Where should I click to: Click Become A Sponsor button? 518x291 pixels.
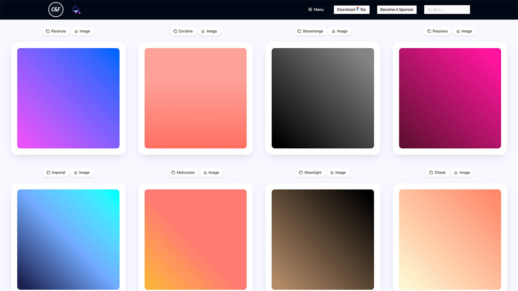click(397, 10)
